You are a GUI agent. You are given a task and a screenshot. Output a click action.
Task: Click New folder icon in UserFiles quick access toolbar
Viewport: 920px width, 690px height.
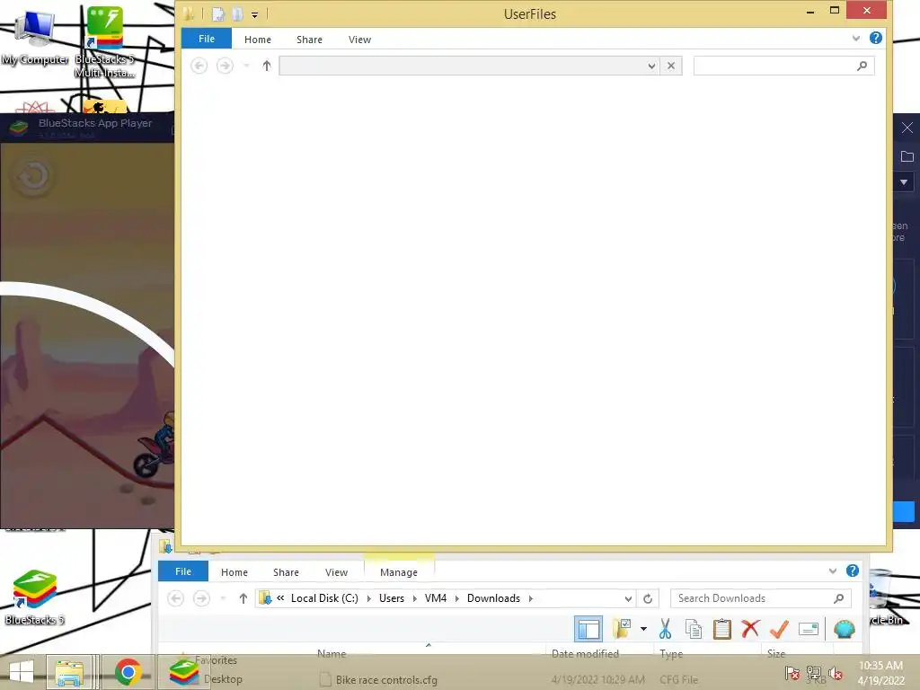(237, 14)
